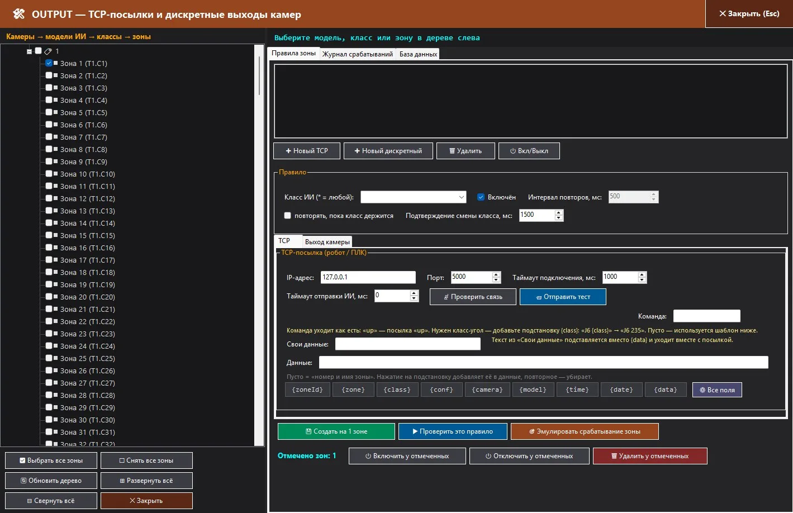This screenshot has width=793, height=513.
Task: Insert {camera} placeholder
Action: point(487,389)
